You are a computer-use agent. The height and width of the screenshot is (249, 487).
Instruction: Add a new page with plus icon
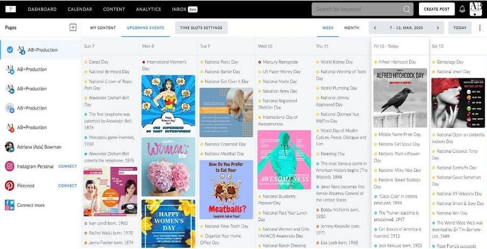point(73,28)
